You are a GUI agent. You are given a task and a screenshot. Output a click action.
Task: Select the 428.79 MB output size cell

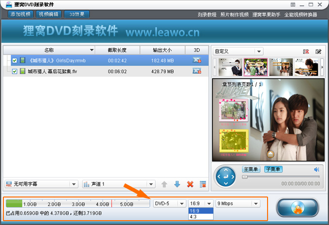click(x=163, y=71)
